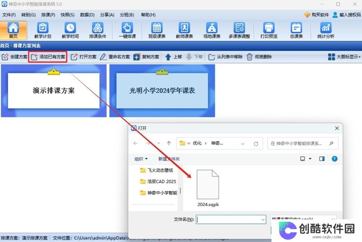This screenshot has width=362, height=242.
Task: Start 一键排课 auto scheduling
Action: tap(127, 30)
